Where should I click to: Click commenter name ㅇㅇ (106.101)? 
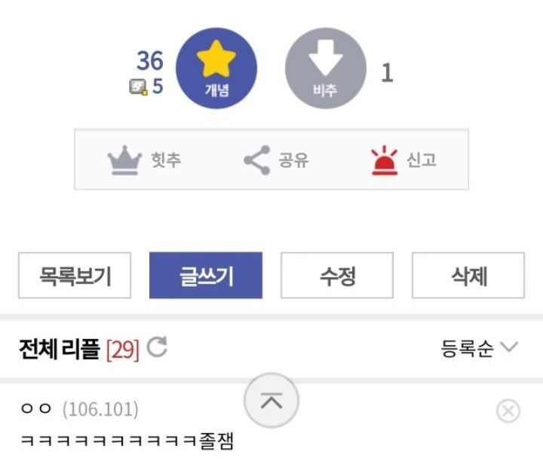point(79,409)
